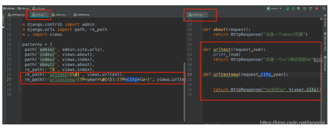This screenshot has width=328, height=129.
Task: Click the Remote Host icon in right sidebar
Action: click(x=325, y=33)
